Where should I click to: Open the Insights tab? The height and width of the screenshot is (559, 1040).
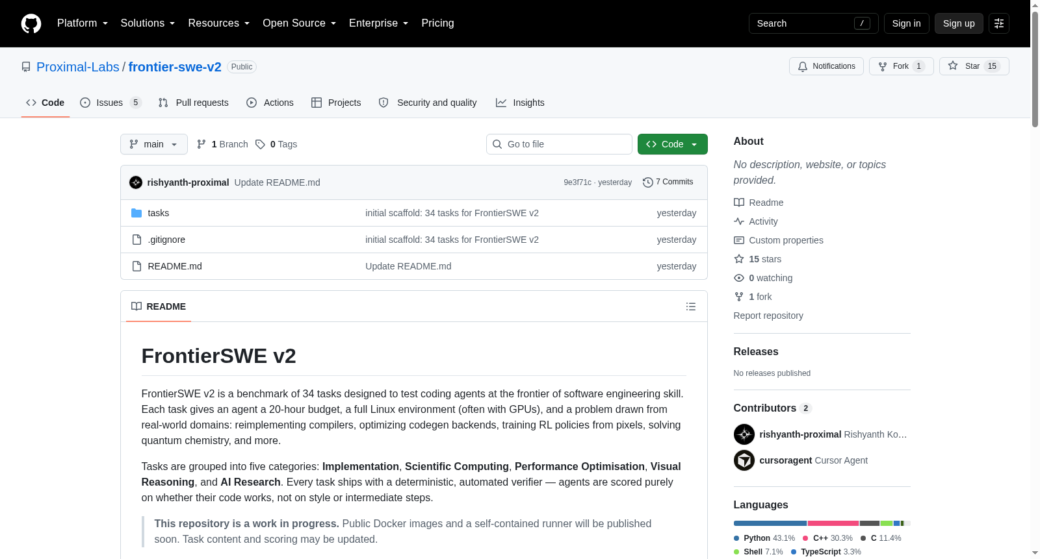tap(520, 103)
